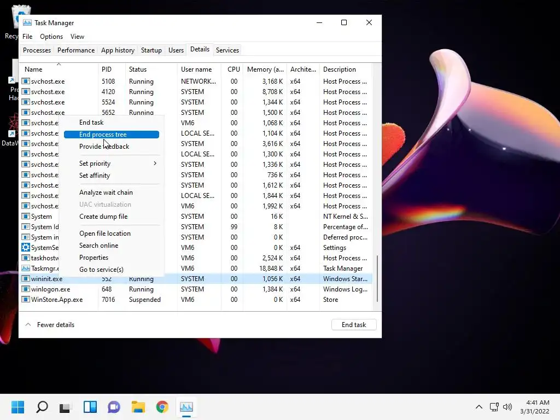Image resolution: width=560 pixels, height=420 pixels.
Task: Choose Provide feedback
Action: click(x=104, y=147)
